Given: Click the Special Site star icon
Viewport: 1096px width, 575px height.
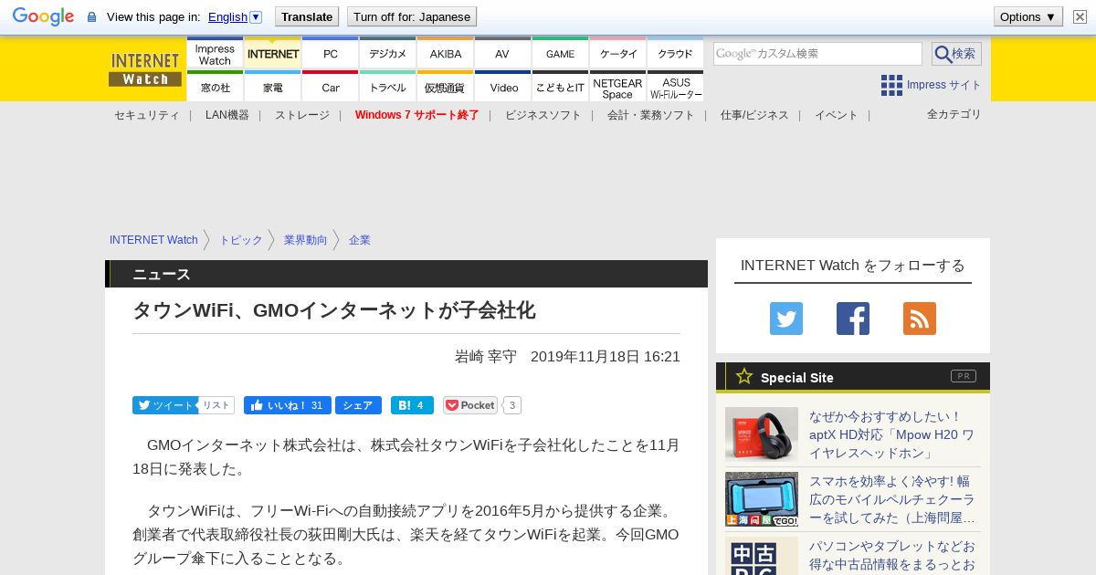Looking at the screenshot, I should tap(744, 376).
